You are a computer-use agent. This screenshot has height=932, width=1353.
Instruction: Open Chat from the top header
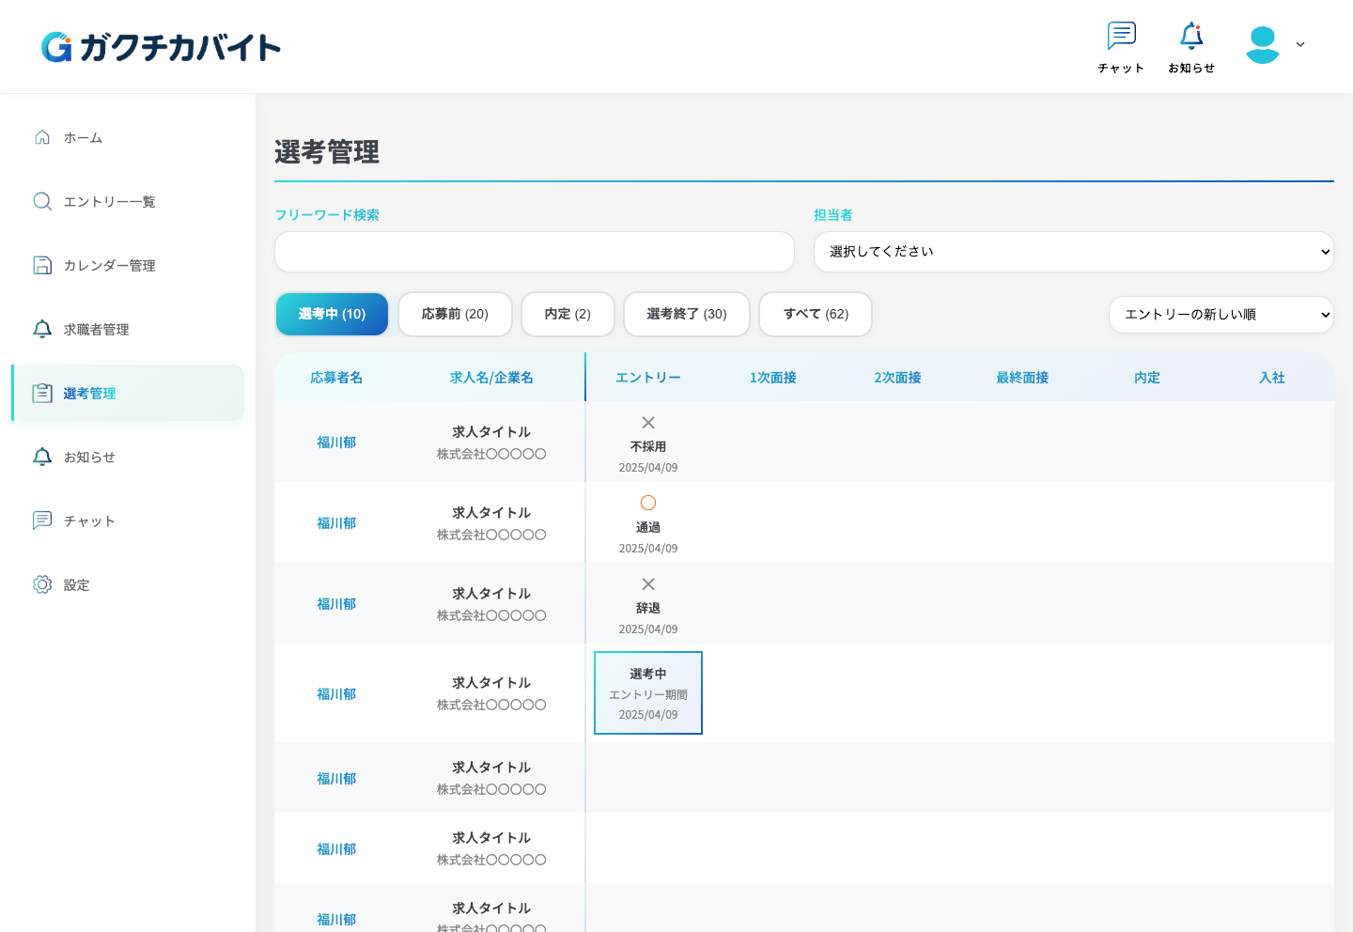tap(1121, 47)
